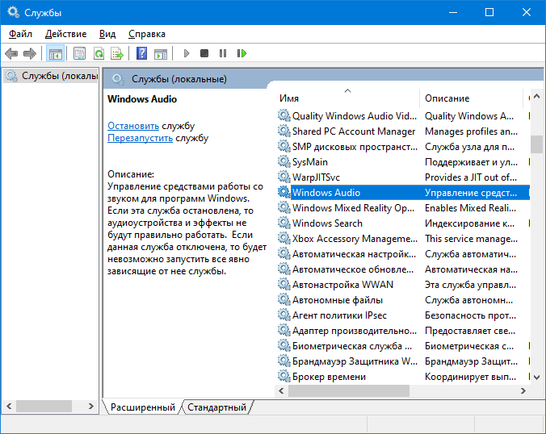The height and width of the screenshot is (434, 546).
Task: Click the tree pane scroll right arrow
Action: coord(91,407)
